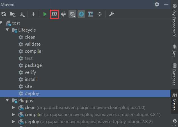
Task: Click Generate Sources and Update Folders icon
Action: click(x=13, y=14)
